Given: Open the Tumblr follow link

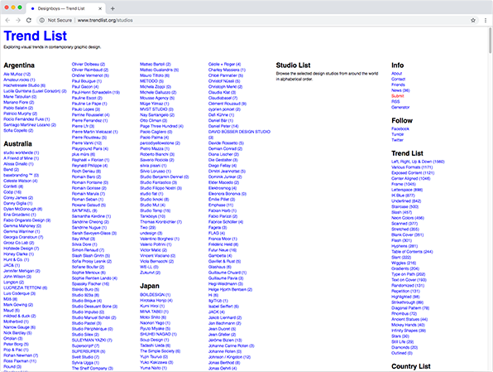Looking at the screenshot, I should pos(398,134).
